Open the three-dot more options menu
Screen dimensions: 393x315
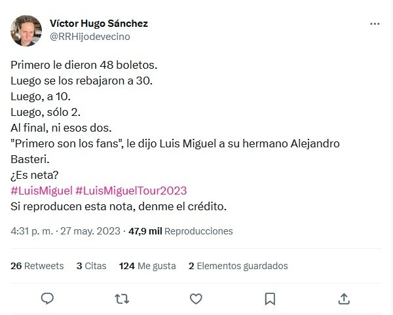click(x=375, y=24)
